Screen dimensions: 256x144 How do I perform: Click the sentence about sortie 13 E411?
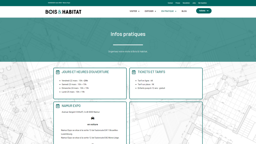pyautogui.click(x=90, y=132)
